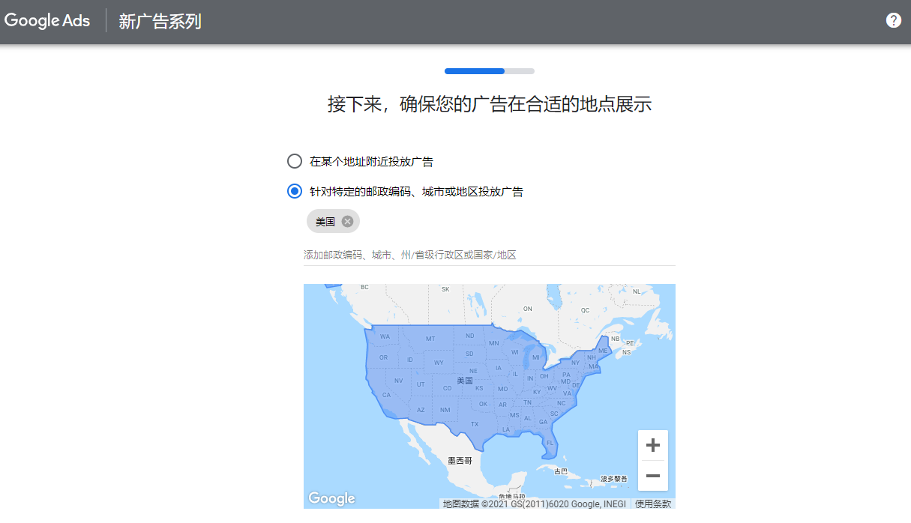Click the Google Ads logo
Viewport: 911px width, 523px height.
pos(47,21)
